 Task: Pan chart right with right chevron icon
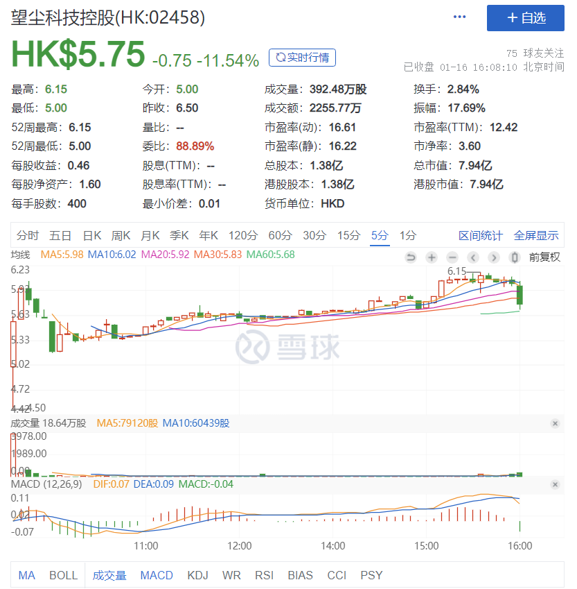[494, 257]
